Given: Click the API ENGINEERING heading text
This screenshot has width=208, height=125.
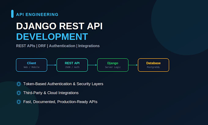Looking at the screenshot, I should [37, 14].
